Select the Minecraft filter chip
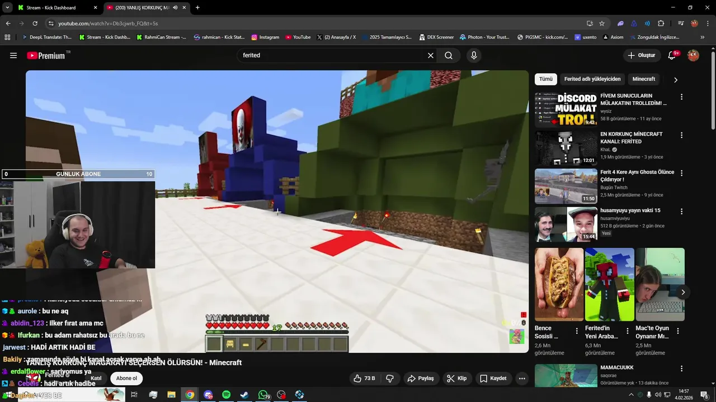716x402 pixels. [644, 79]
